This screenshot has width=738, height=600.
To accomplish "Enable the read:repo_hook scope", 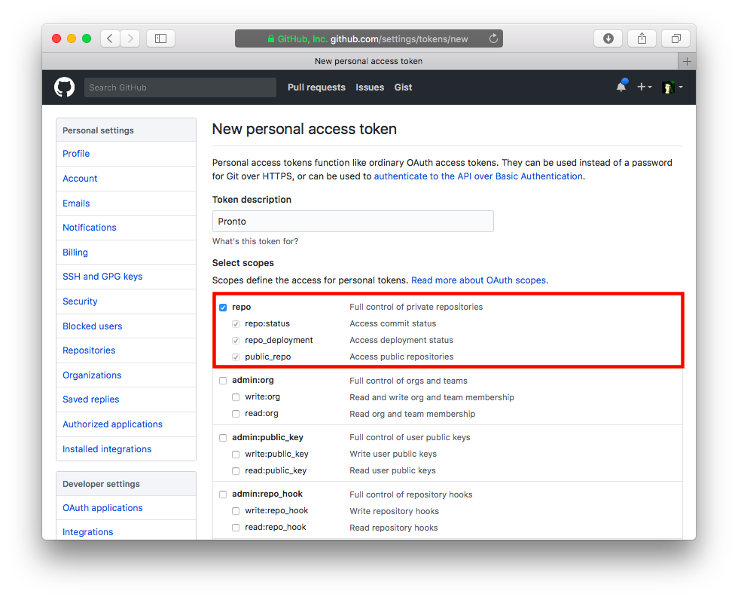I will click(236, 528).
